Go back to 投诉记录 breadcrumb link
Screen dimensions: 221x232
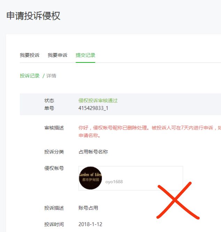click(30, 76)
